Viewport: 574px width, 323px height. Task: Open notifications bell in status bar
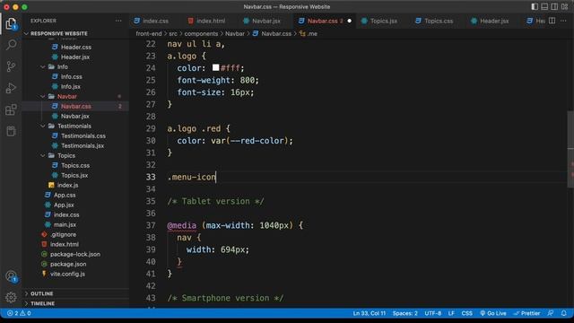click(x=564, y=313)
